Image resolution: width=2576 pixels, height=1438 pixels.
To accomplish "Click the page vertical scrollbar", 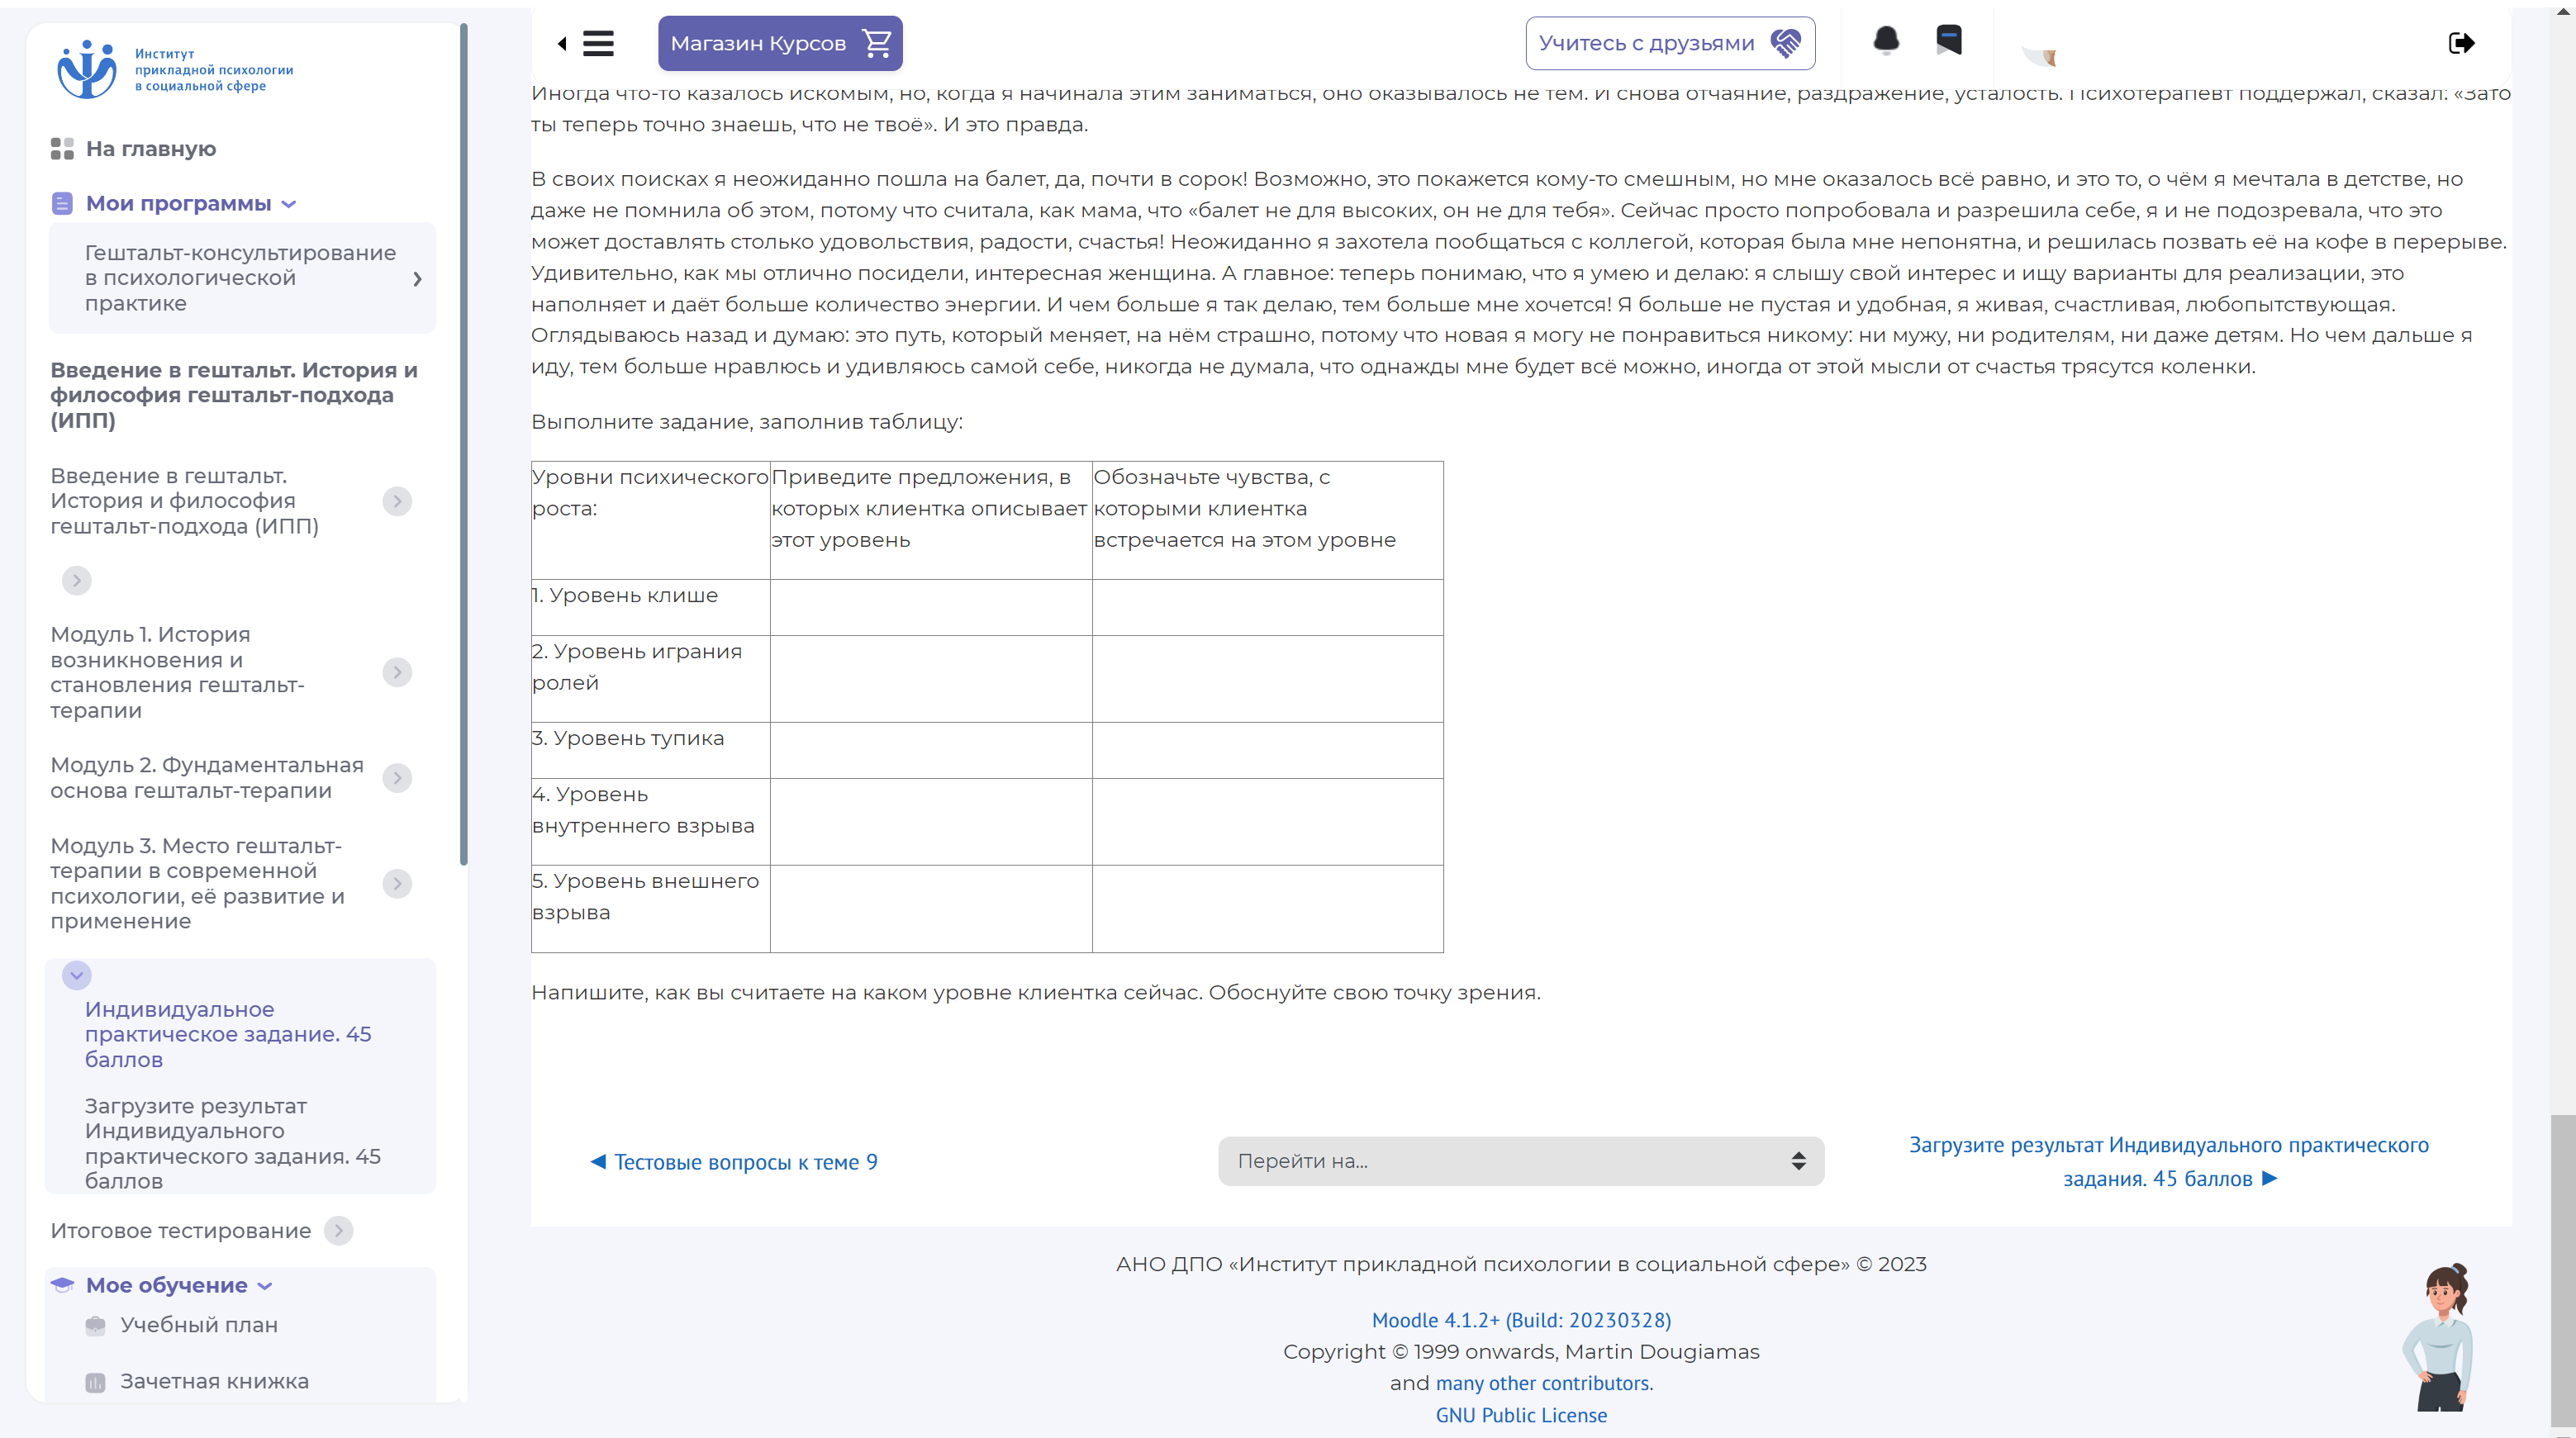I will 2562,1270.
